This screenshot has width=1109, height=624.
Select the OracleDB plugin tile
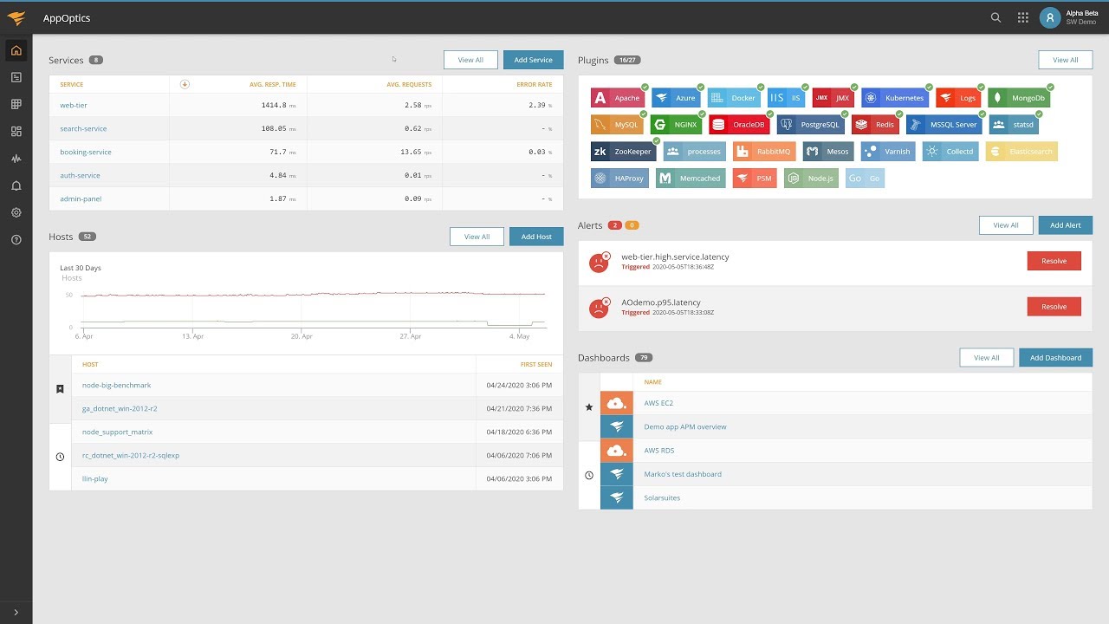(739, 125)
